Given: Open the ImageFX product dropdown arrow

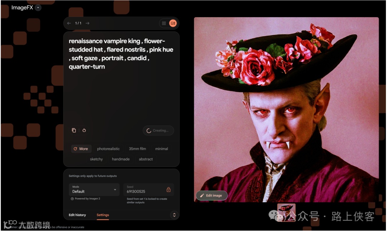Looking at the screenshot, I should [x=38, y=8].
